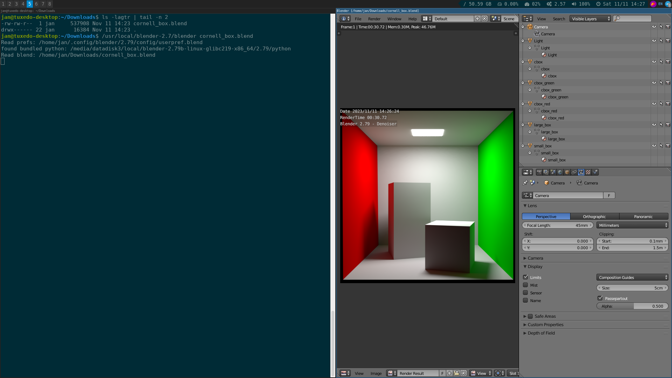Image resolution: width=672 pixels, height=378 pixels.
Task: Open the Object properties cube tab
Action: point(567,172)
